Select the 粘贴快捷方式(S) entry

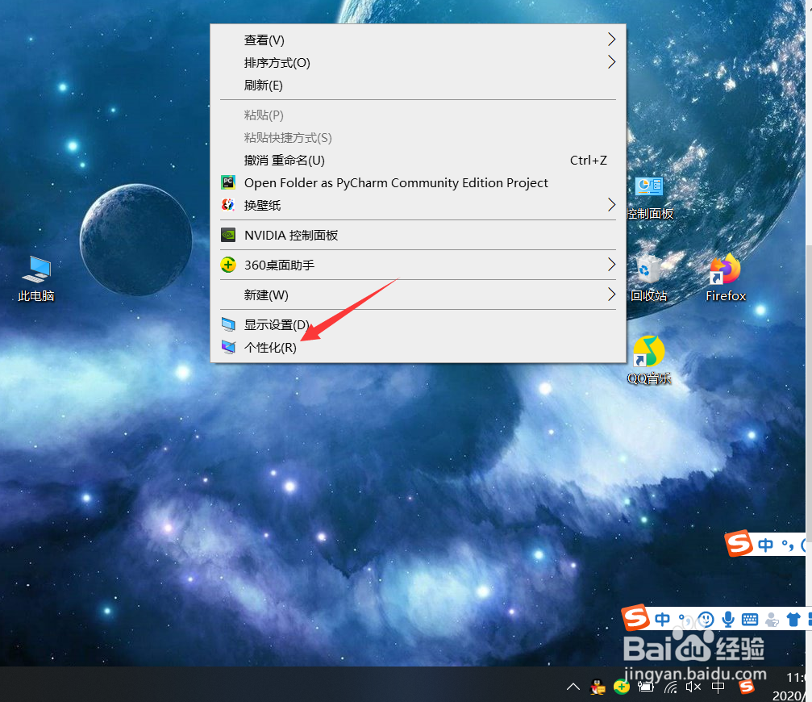coord(418,138)
